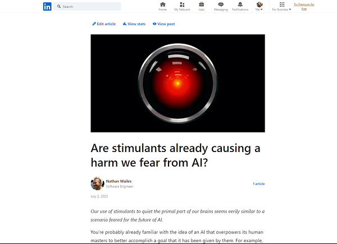Click the Home nav label
This screenshot has width=337, height=244.
coord(163,10)
